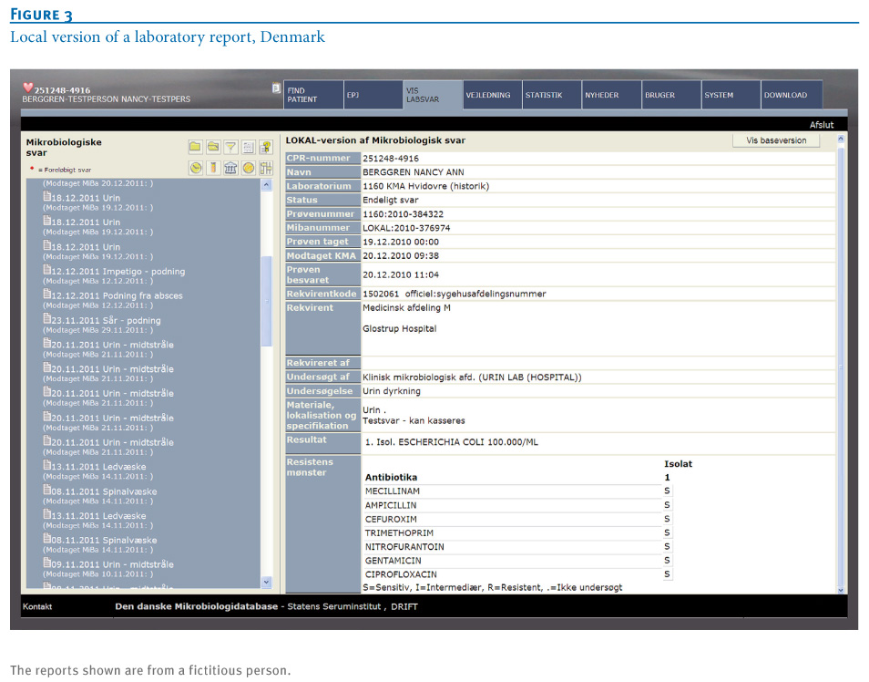Click the Testsvar - kan kasseres note

(414, 420)
